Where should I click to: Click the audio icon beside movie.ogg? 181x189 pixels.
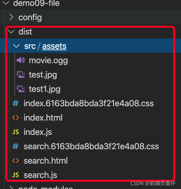pyautogui.click(x=21, y=60)
